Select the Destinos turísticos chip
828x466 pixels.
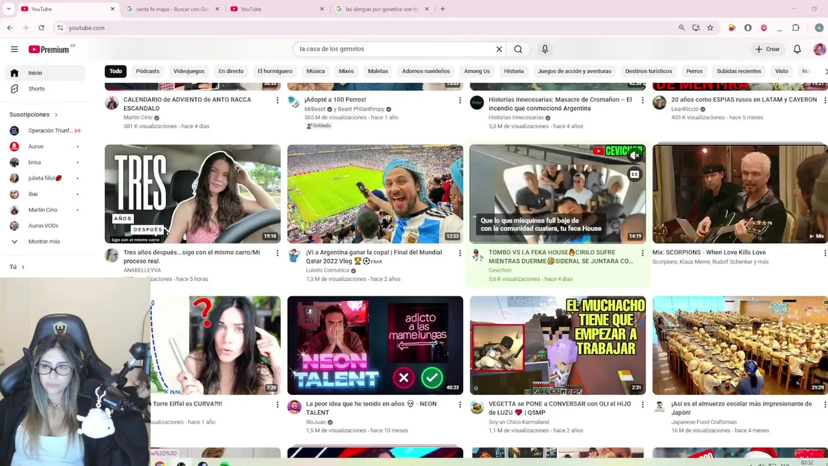pos(648,71)
